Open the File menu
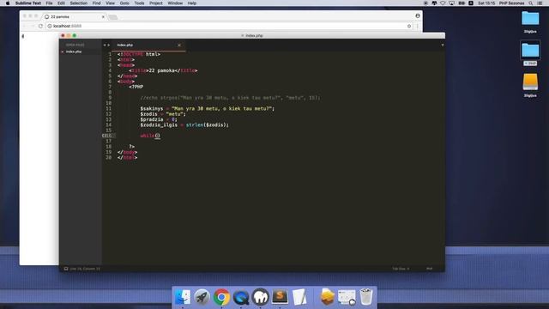 (50, 3)
